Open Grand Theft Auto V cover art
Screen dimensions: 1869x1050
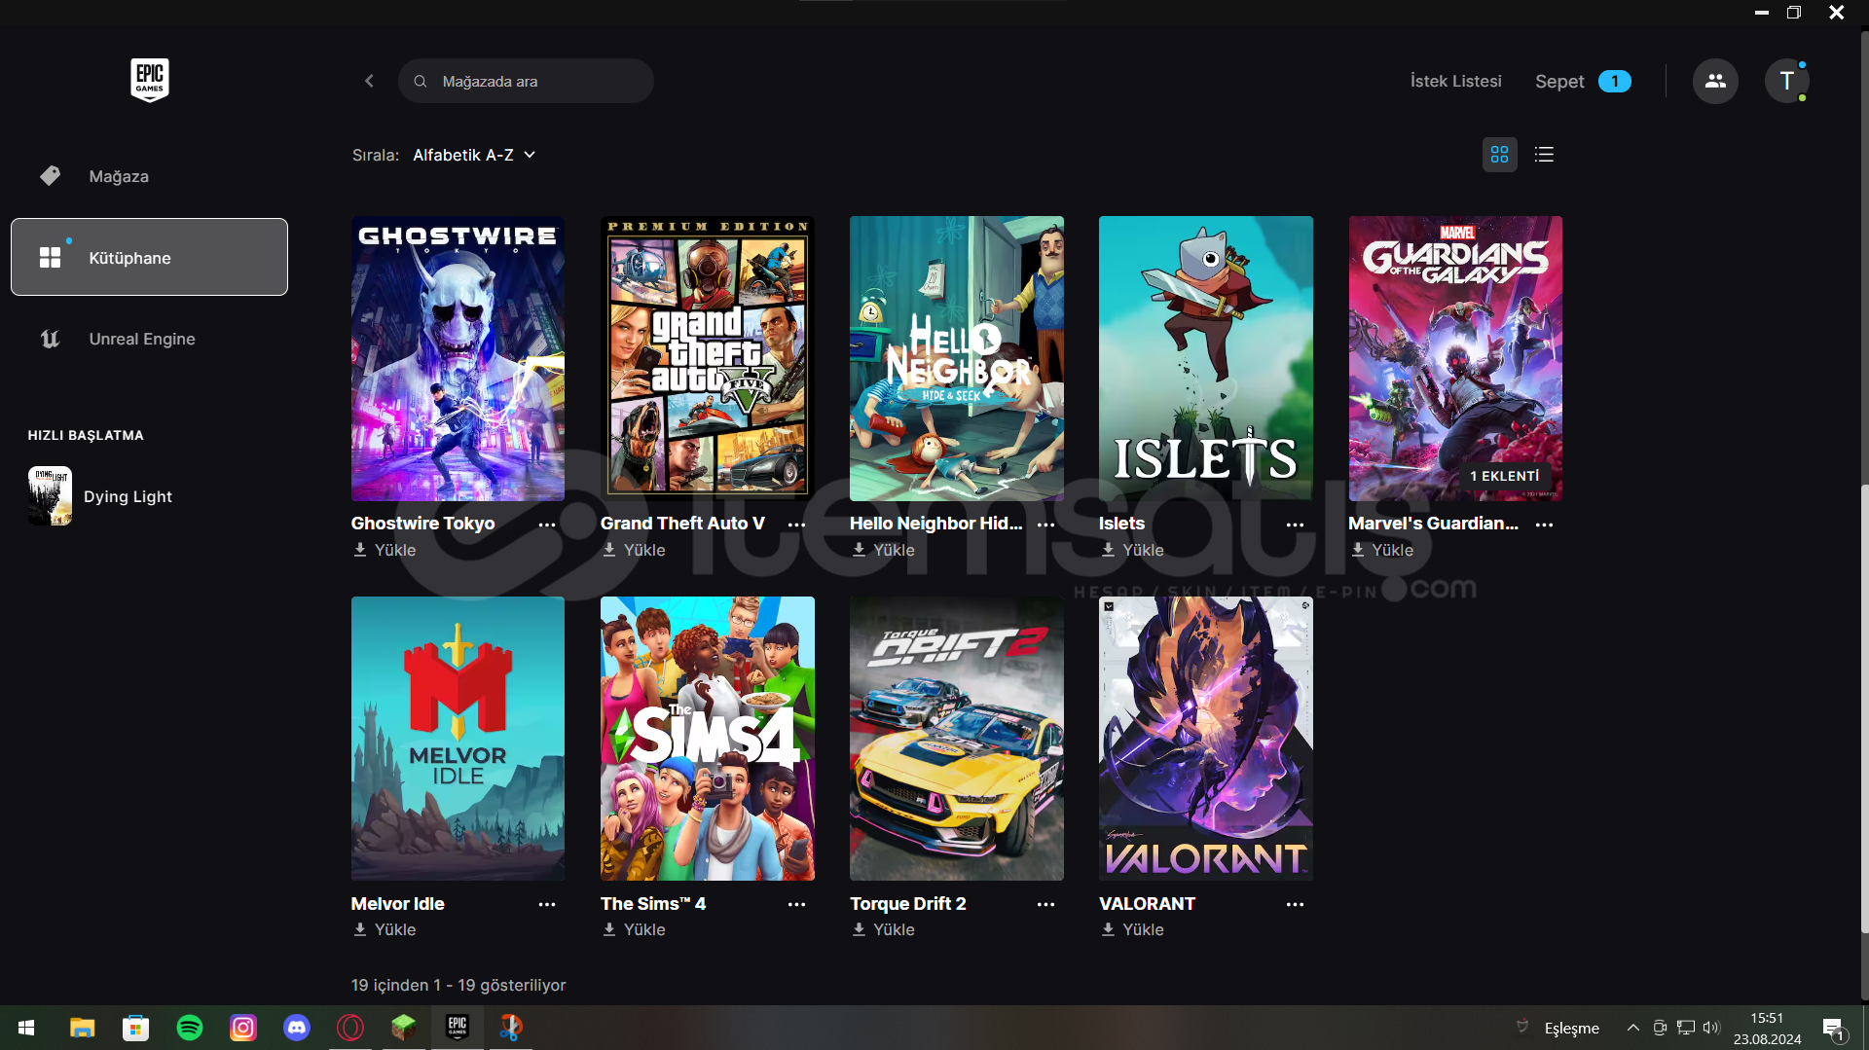pyautogui.click(x=708, y=358)
